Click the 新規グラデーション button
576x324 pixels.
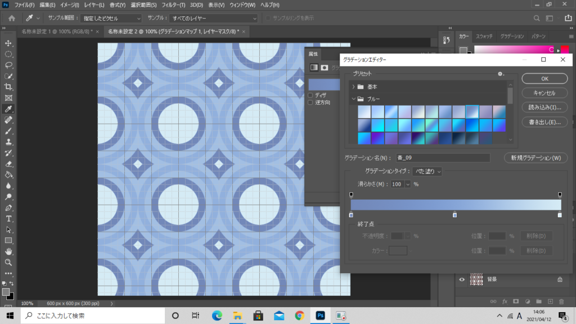click(536, 158)
